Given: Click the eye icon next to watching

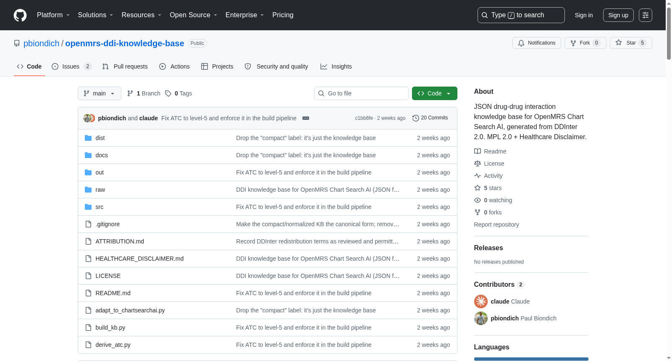Looking at the screenshot, I should pyautogui.click(x=478, y=200).
